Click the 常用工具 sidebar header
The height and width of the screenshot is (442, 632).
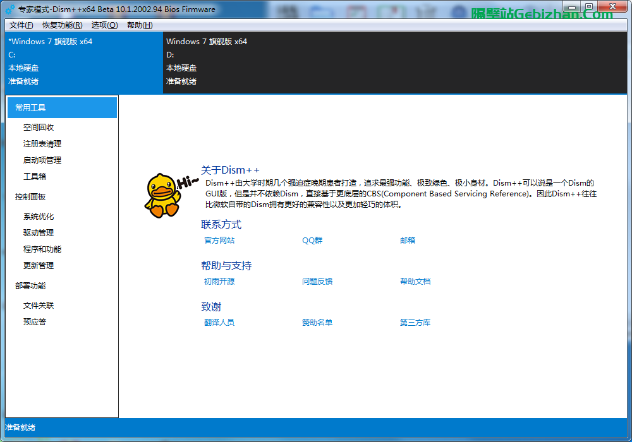62,107
